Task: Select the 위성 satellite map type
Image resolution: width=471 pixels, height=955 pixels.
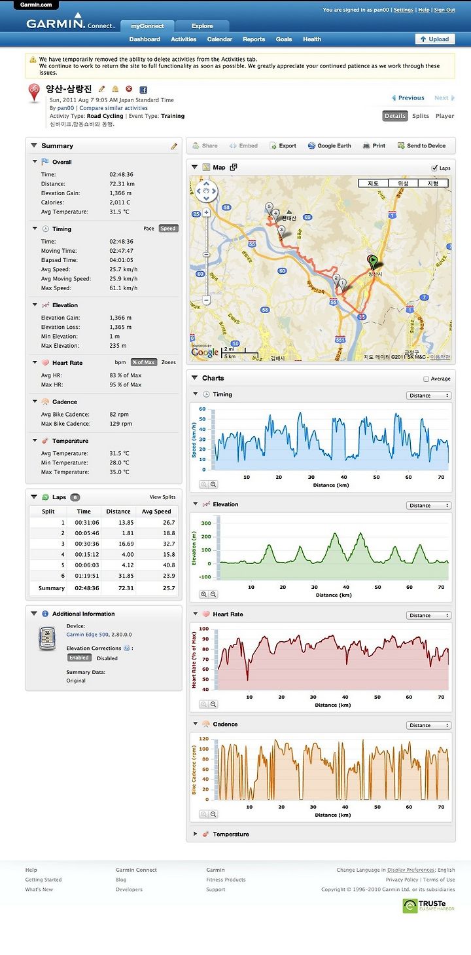Action: pyautogui.click(x=404, y=183)
